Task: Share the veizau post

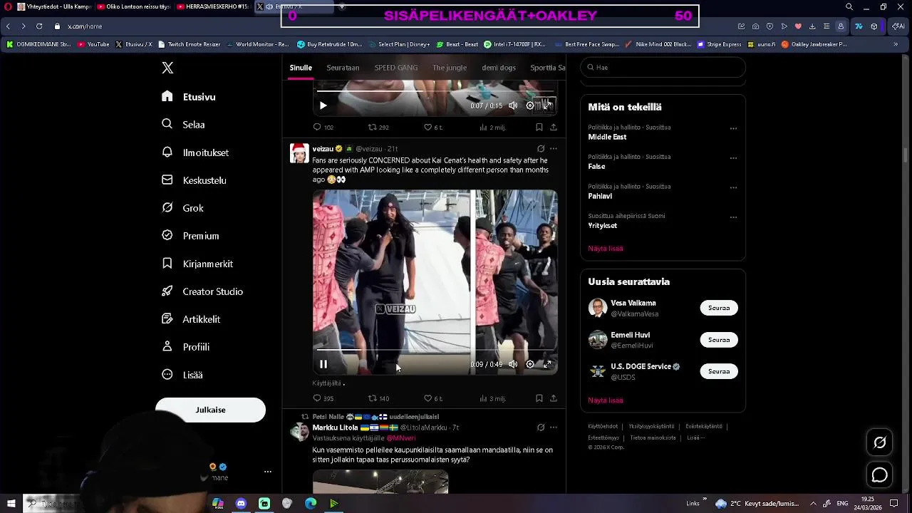Action: [x=554, y=398]
